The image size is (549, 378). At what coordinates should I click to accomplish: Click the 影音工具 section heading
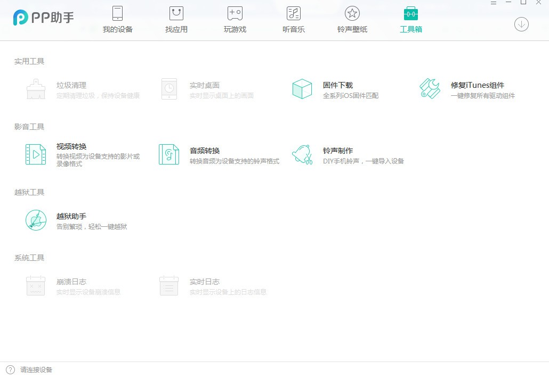[29, 127]
